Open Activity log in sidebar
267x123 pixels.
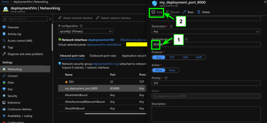(x=14, y=34)
